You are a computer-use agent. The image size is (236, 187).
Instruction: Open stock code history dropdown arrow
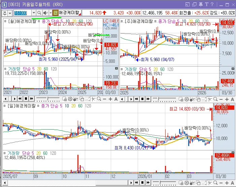coord(34,13)
